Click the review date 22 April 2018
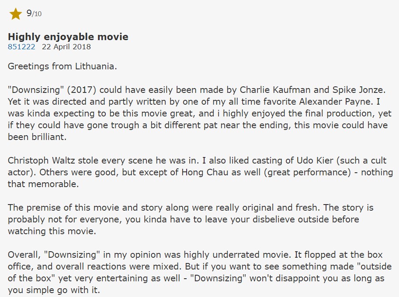 pos(66,47)
